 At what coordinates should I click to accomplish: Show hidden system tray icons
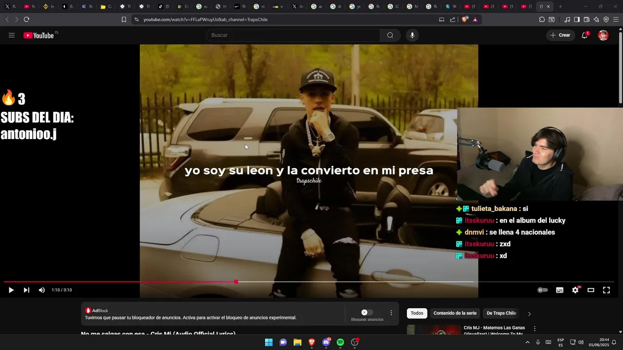tap(527, 342)
